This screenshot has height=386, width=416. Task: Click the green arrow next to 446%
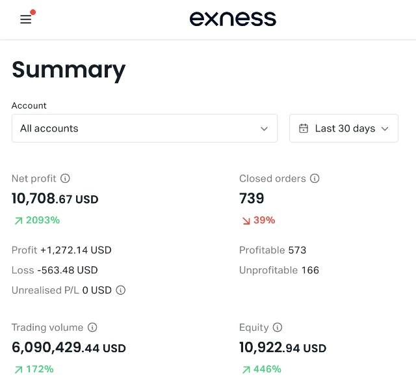coord(246,370)
